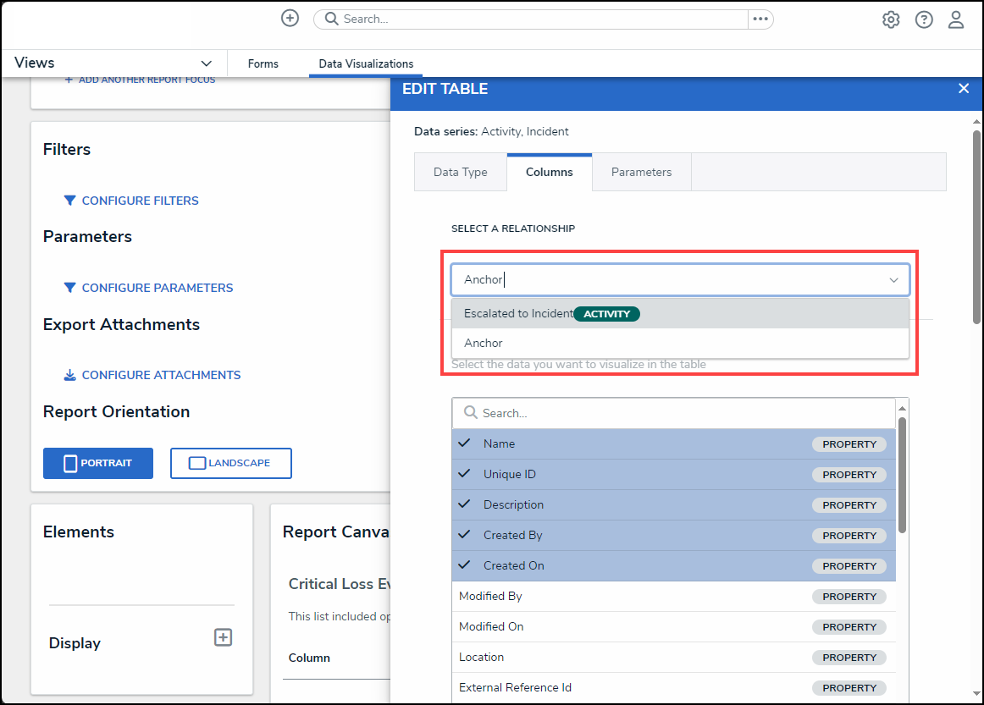This screenshot has width=984, height=705.
Task: Click the plus quick-create icon
Action: pyautogui.click(x=290, y=18)
